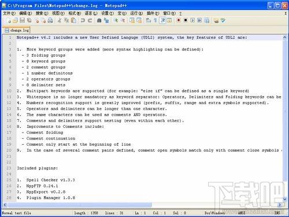Click the 'Normal text file' status entry
This screenshot has width=289, height=217.
click(16, 213)
